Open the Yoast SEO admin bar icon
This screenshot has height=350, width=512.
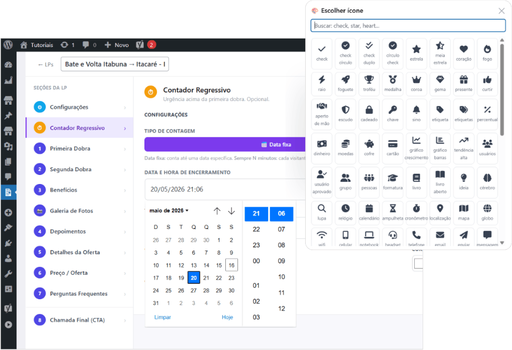coord(140,45)
